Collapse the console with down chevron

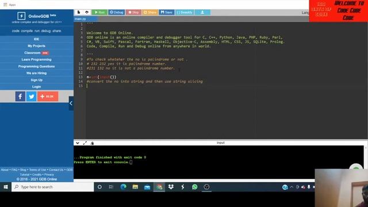[78, 143]
